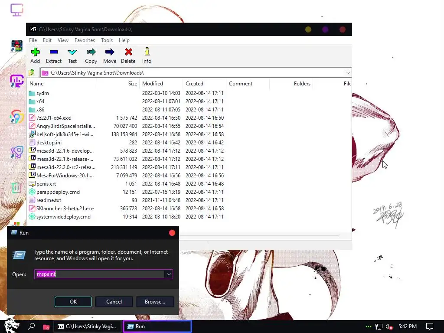Go up one folder level arrow icon
Viewport: 444px width, 333px height.
31,72
